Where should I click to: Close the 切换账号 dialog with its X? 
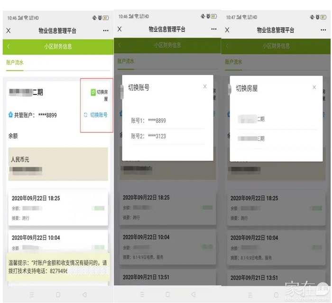[205, 86]
